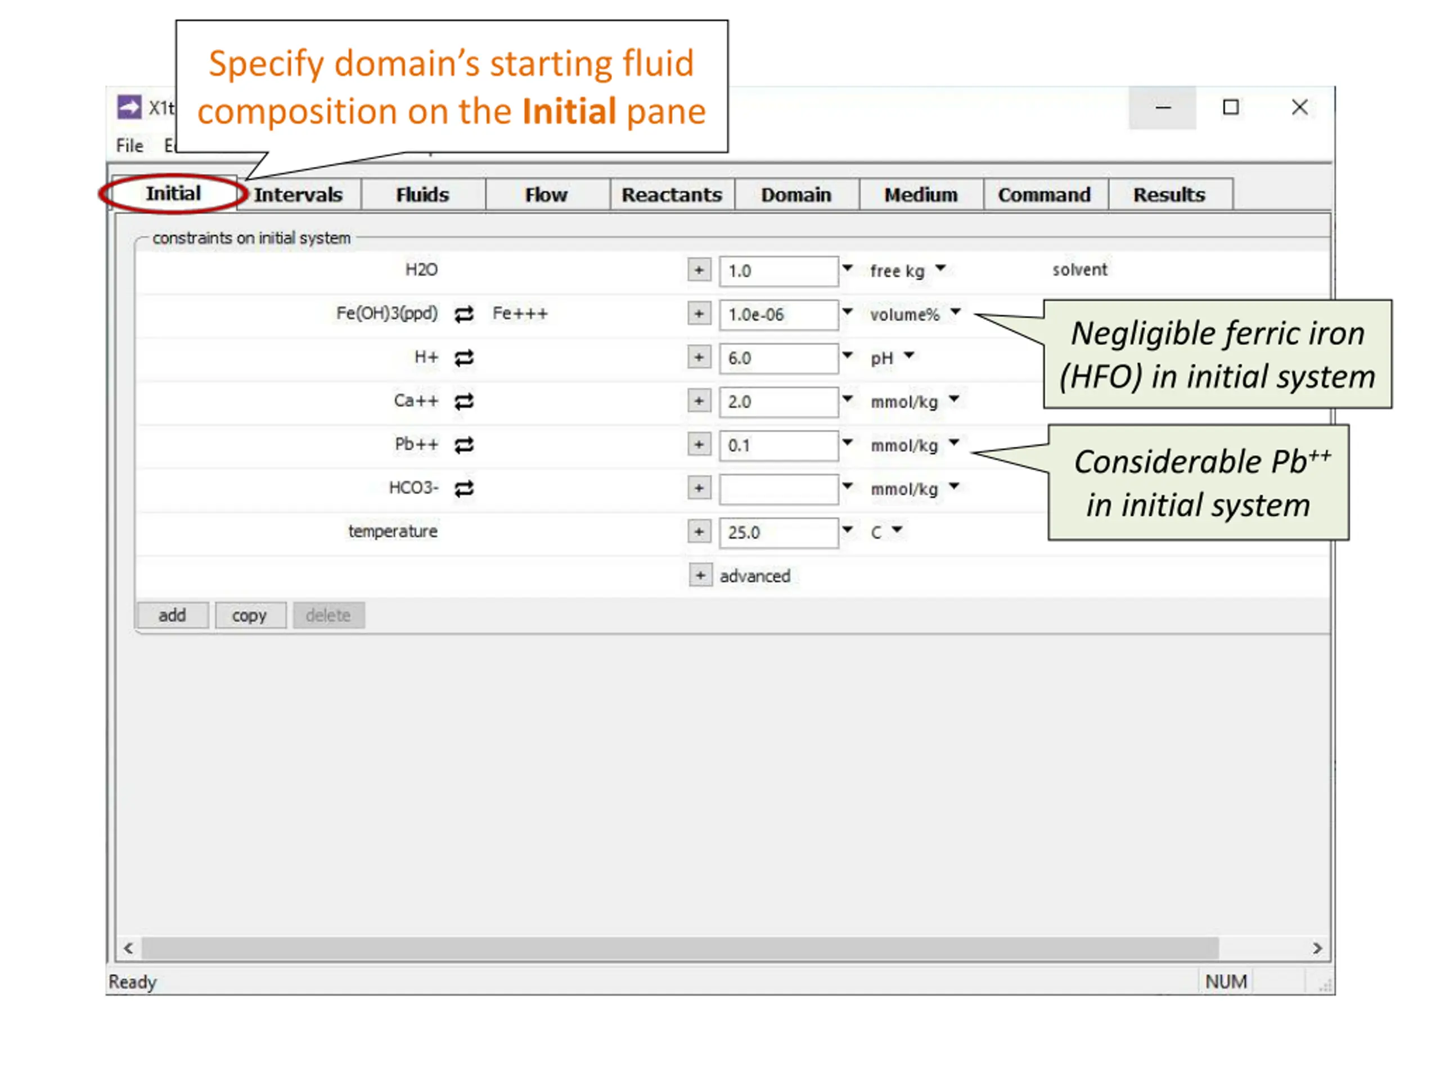
Task: Open the temperature C unit dropdown
Action: (897, 529)
